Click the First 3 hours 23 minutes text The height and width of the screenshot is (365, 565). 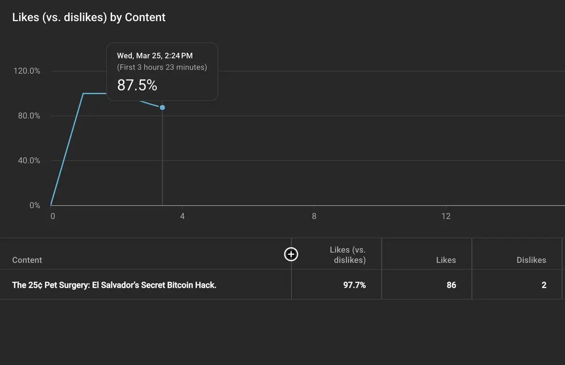(x=162, y=67)
